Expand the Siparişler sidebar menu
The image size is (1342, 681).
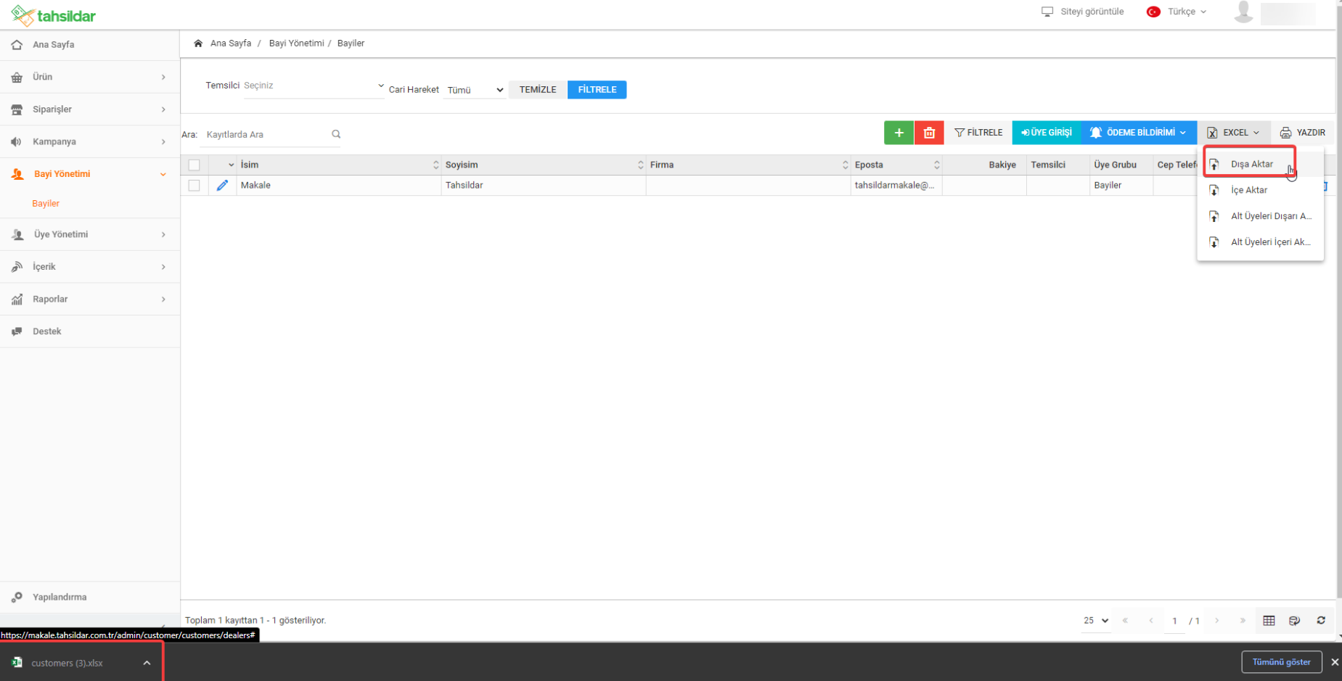click(163, 110)
